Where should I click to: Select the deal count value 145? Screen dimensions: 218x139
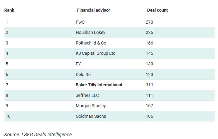(149, 53)
